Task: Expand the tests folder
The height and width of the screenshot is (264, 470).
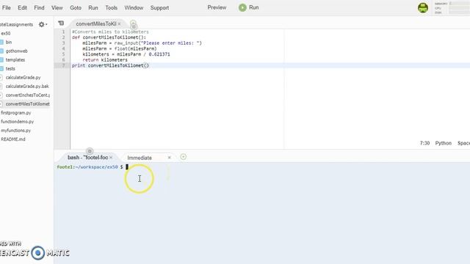Action: point(10,68)
